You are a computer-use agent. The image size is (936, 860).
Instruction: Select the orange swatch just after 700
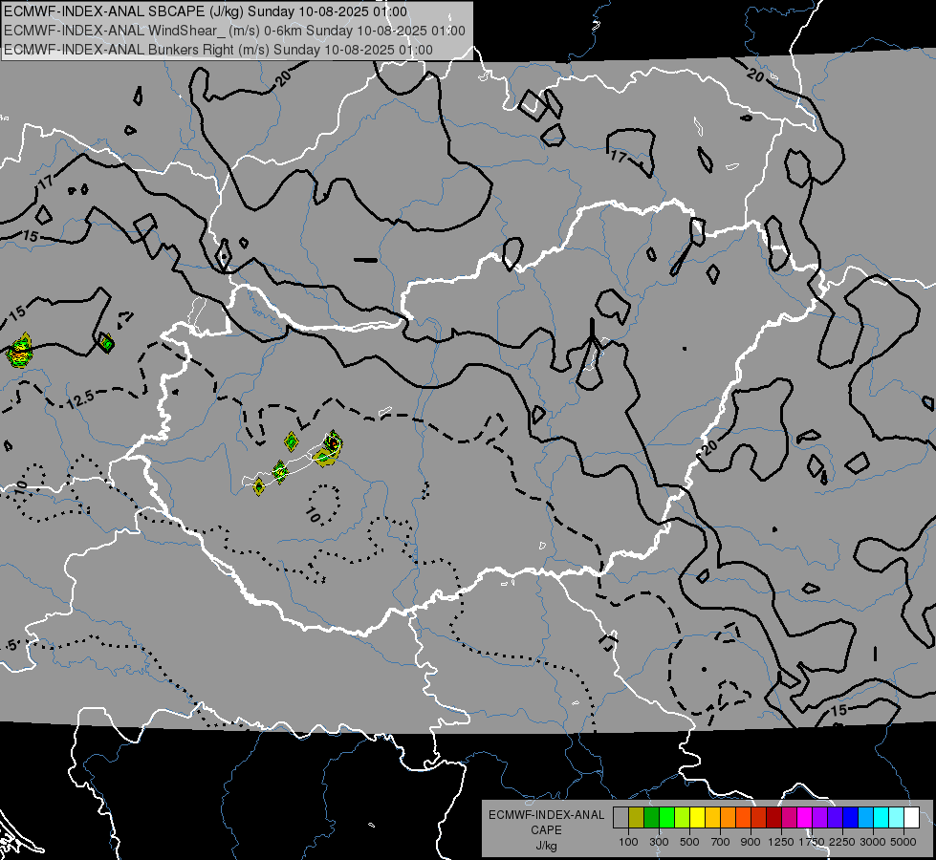tap(728, 817)
